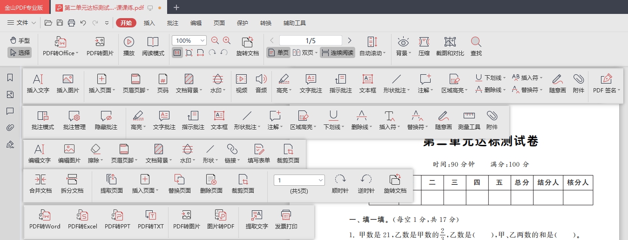Undo the last action
Screen dimensions: 628x240
click(x=83, y=23)
